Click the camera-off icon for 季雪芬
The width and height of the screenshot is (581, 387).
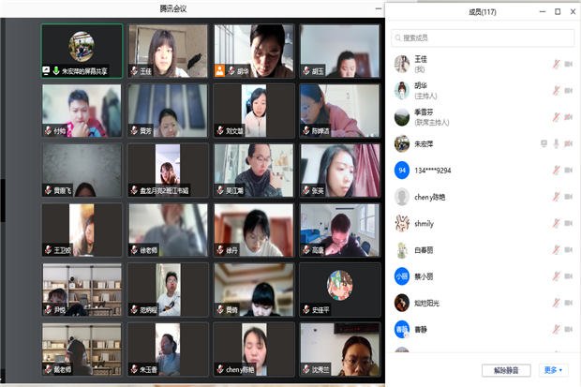568,117
